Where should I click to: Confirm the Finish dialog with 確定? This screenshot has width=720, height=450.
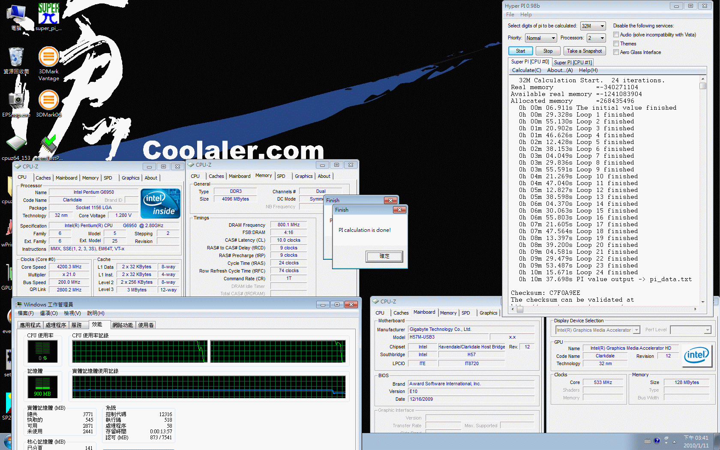[x=384, y=256]
